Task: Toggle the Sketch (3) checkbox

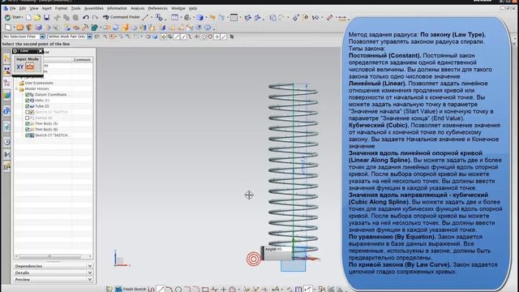Action: click(28, 112)
